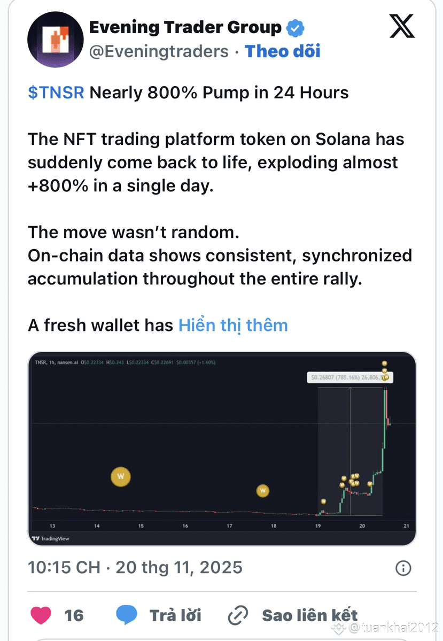Follow via the Theo dõi link
The width and height of the screenshot is (443, 641).
tap(282, 51)
